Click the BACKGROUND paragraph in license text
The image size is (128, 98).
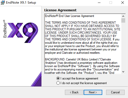82,66
